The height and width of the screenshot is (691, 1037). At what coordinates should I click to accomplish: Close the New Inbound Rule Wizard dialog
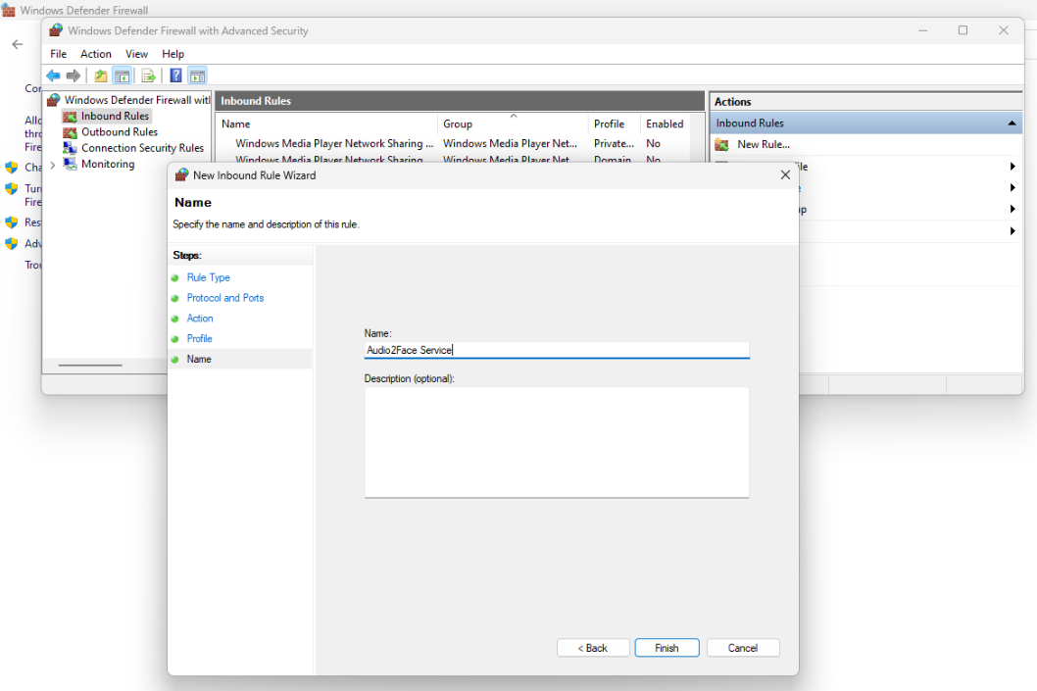click(785, 175)
